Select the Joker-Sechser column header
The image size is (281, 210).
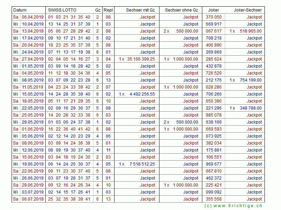tap(248, 10)
